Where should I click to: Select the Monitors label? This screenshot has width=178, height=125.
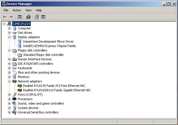pyautogui.click(x=24, y=77)
